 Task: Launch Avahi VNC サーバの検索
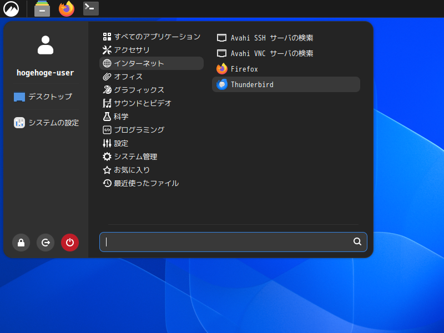pyautogui.click(x=286, y=53)
